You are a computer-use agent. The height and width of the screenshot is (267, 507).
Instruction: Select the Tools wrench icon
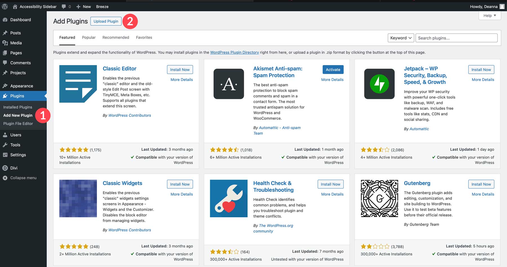[x=6, y=145]
